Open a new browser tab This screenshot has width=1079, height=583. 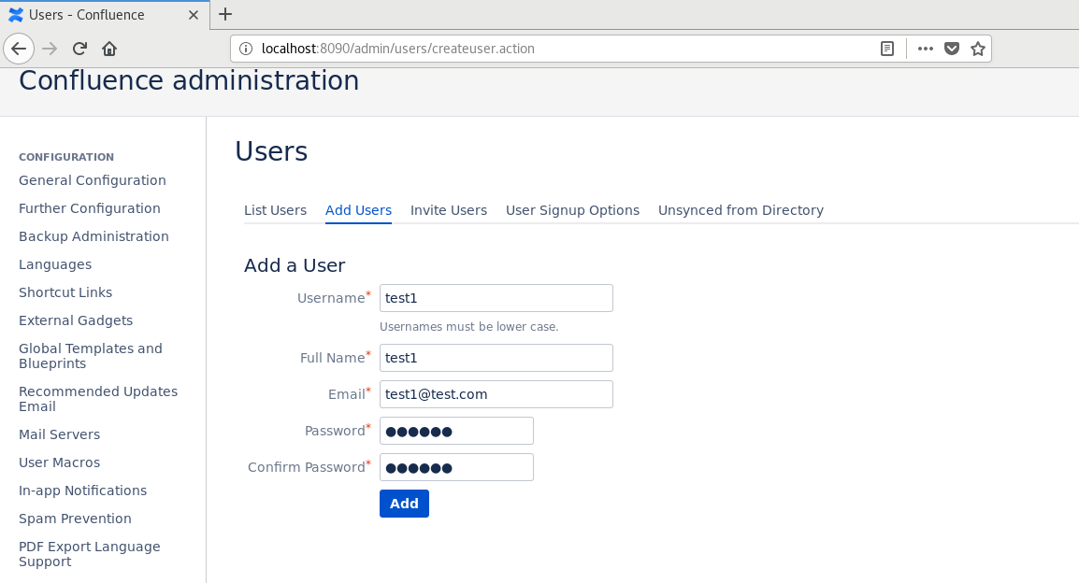click(225, 14)
